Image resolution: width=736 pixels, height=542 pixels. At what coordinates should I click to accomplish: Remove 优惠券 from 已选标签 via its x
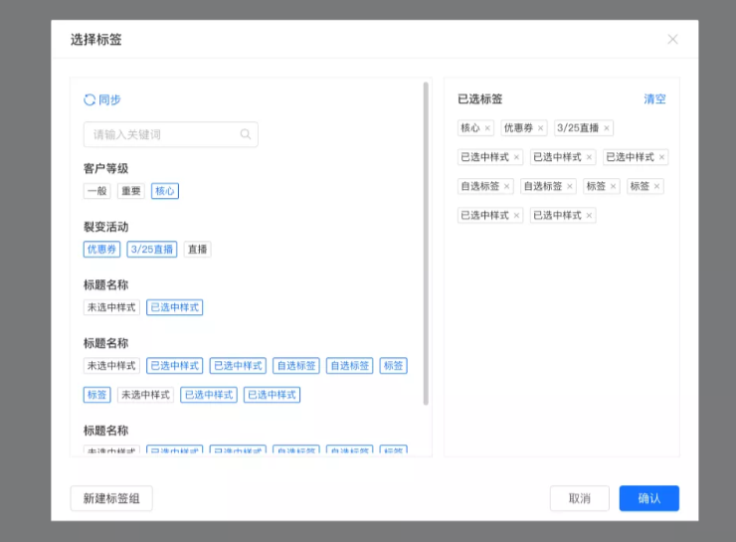pyautogui.click(x=540, y=128)
